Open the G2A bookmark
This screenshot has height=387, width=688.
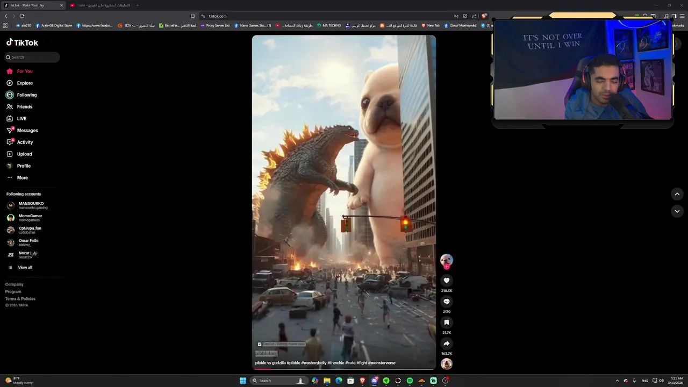click(x=136, y=25)
